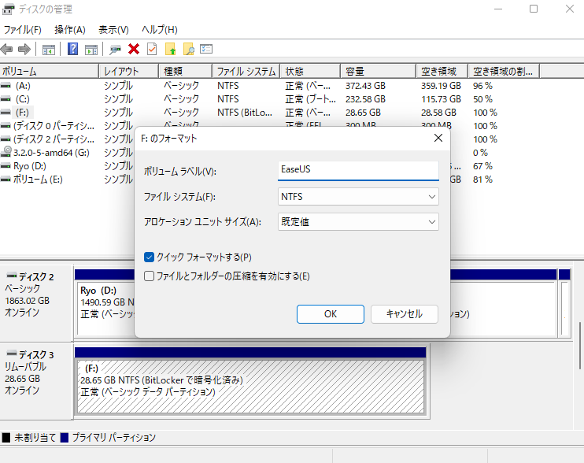Click the magnifier search folder icon
584x463 pixels.
(x=188, y=49)
